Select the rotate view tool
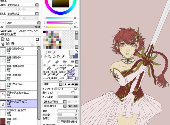 coord(54,57)
